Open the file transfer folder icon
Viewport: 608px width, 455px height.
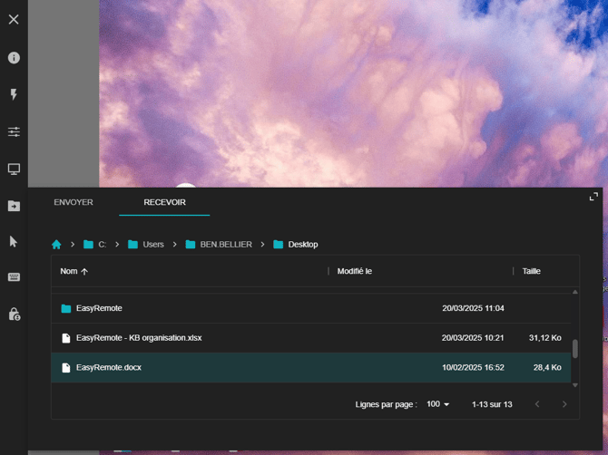[x=14, y=206]
